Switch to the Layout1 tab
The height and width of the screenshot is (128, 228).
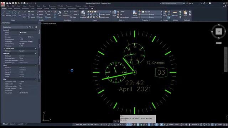12,124
